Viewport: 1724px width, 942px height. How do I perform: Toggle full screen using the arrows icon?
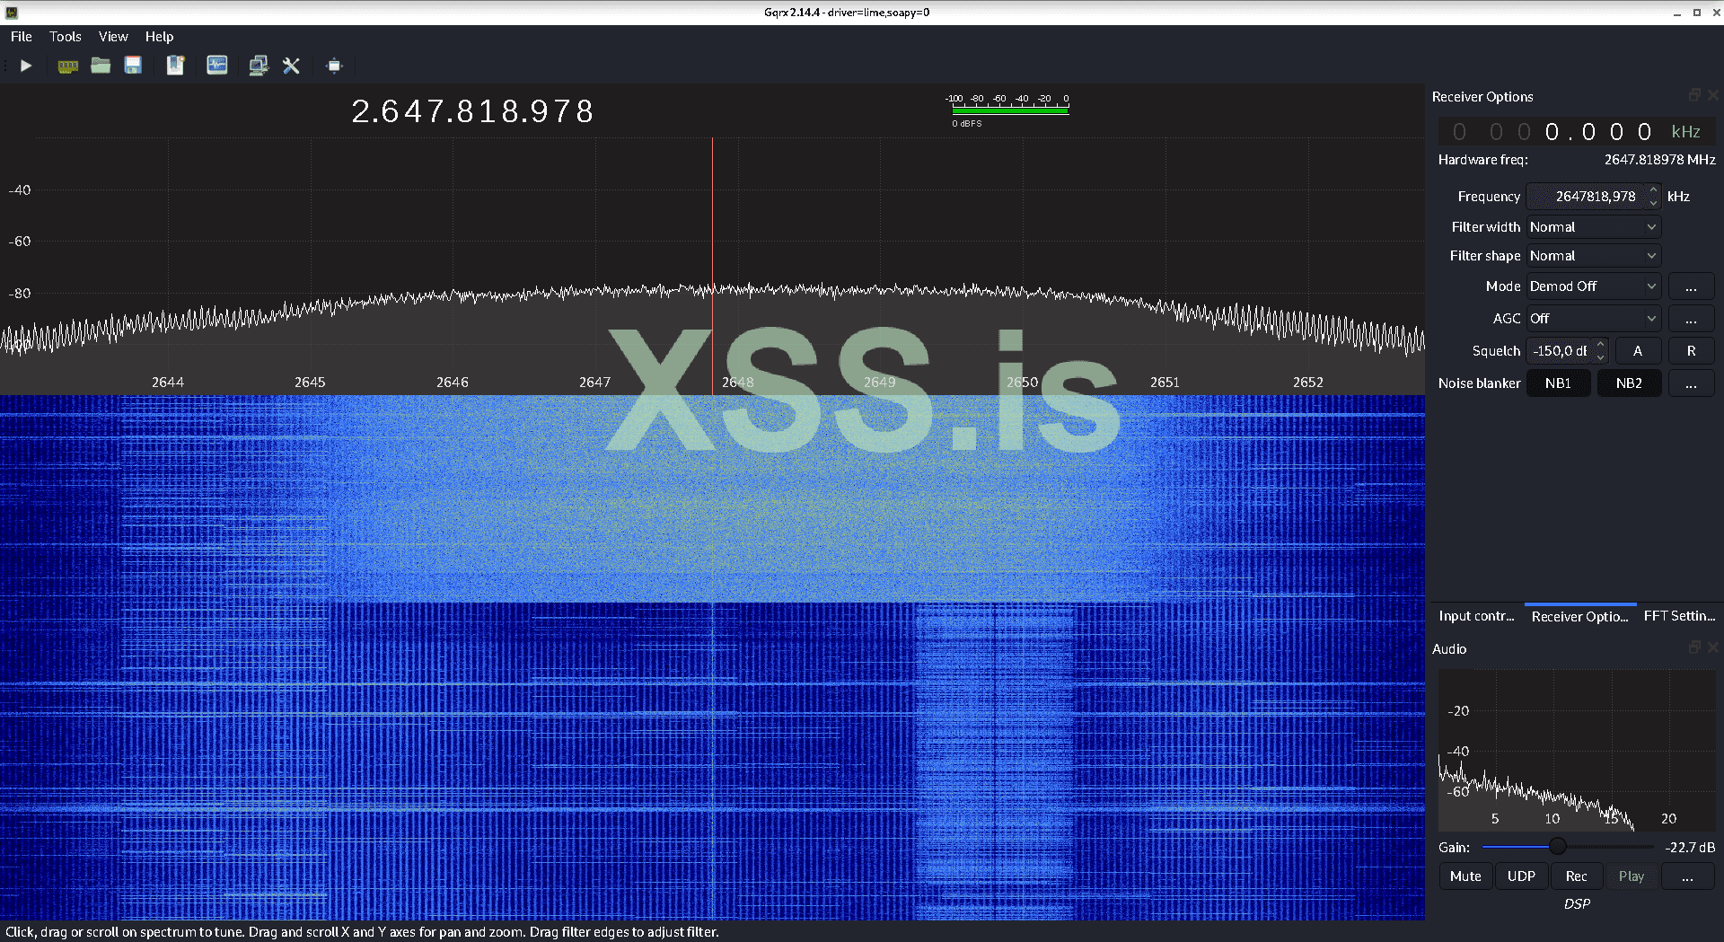point(333,65)
